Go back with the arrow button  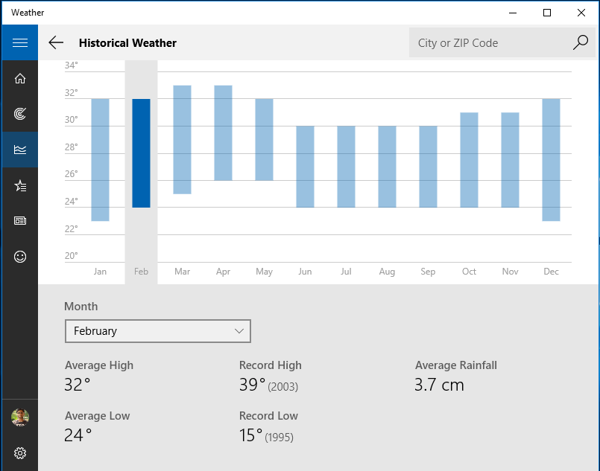click(x=56, y=42)
